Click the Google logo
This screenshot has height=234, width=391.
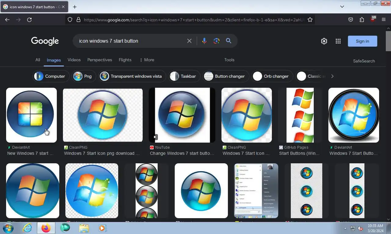[45, 41]
